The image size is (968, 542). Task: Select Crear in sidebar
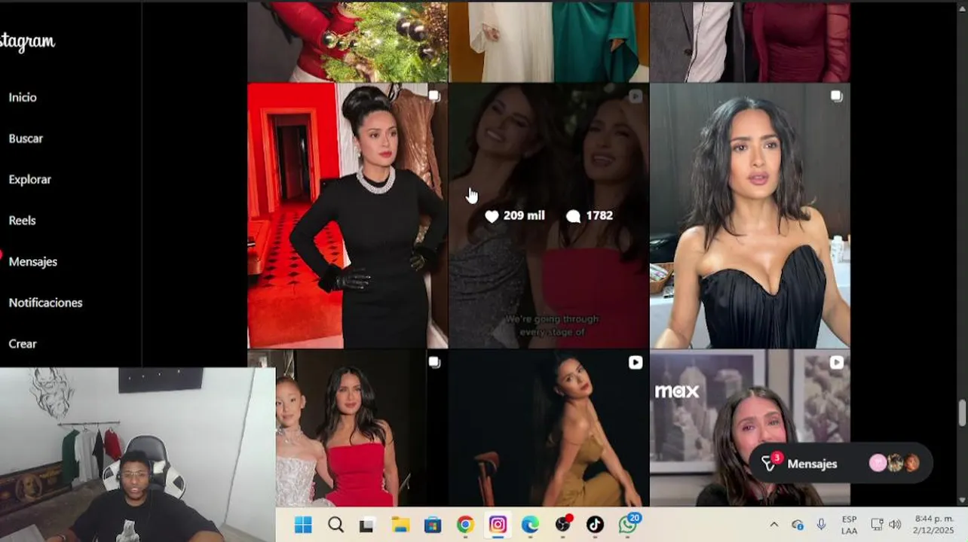[23, 343]
